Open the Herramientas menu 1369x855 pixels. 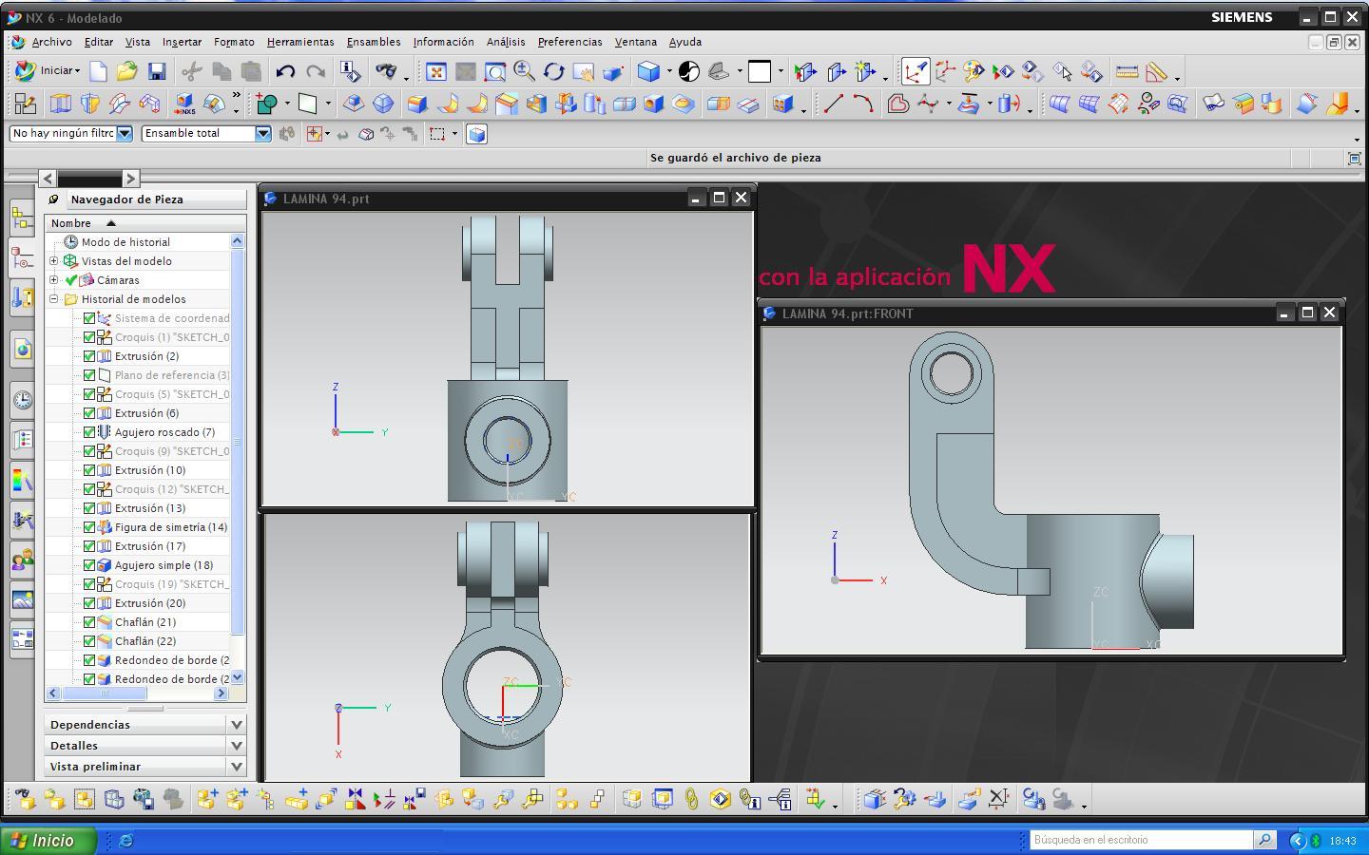point(300,42)
